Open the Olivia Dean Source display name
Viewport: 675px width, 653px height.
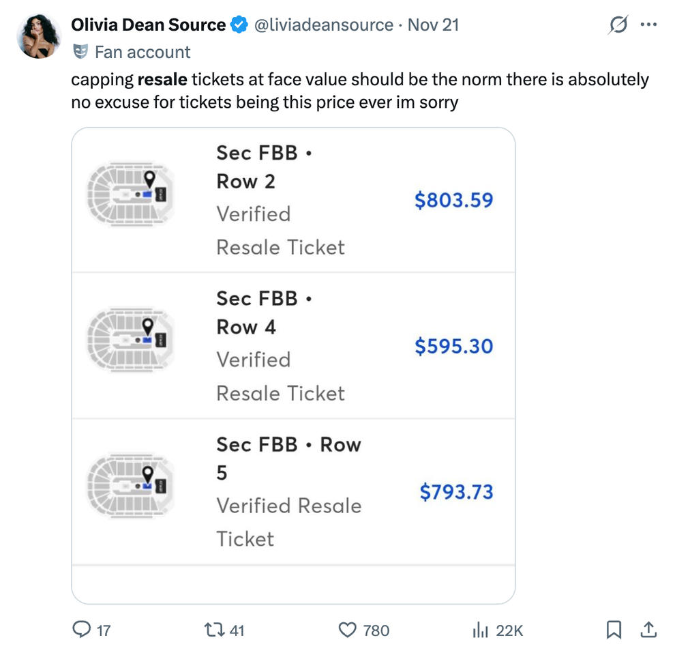coord(147,24)
